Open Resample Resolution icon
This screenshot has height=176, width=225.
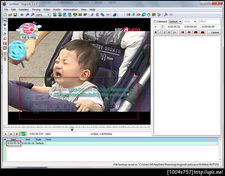(x=144, y=15)
